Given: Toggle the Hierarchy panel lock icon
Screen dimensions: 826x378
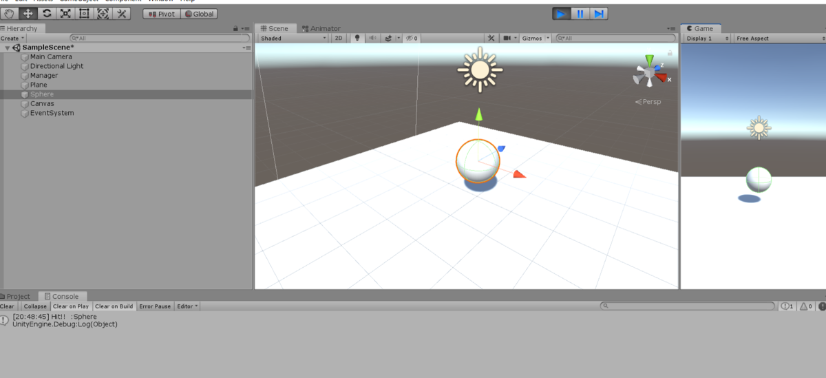Looking at the screenshot, I should 236,29.
